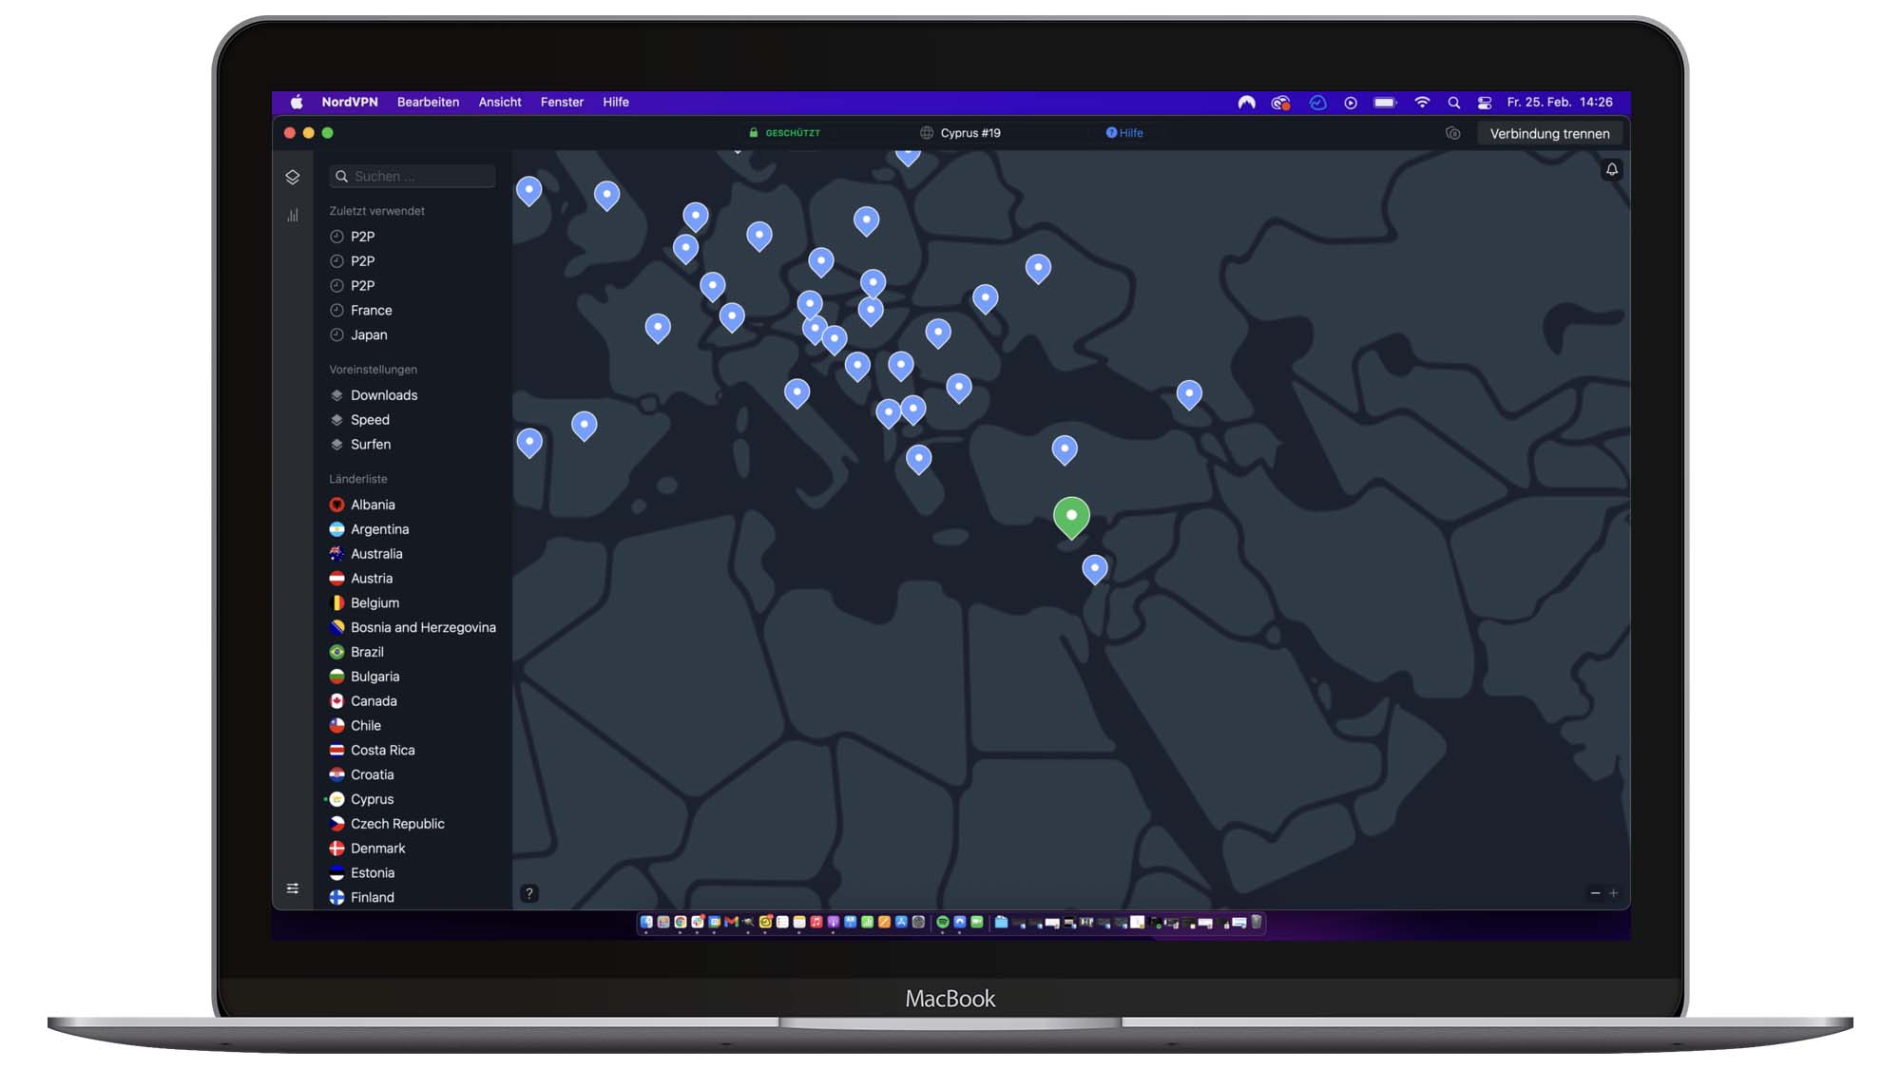Zoom into the map with the plus control
This screenshot has height=1069, width=1901.
(1613, 893)
